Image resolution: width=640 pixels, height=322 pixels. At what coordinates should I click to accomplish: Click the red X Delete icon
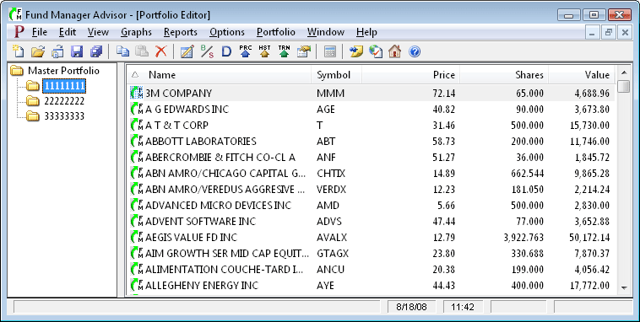click(161, 51)
